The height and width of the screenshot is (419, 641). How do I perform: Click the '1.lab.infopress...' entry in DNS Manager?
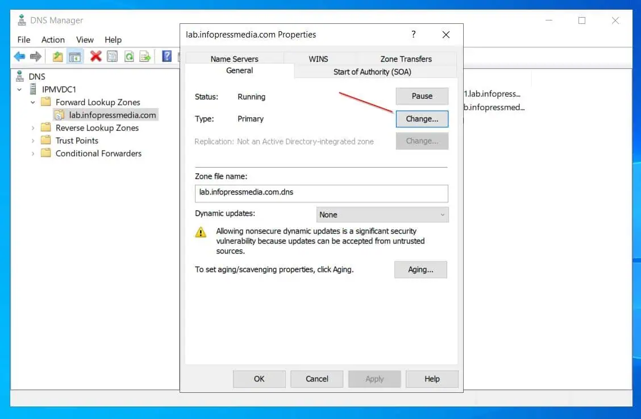(x=492, y=94)
